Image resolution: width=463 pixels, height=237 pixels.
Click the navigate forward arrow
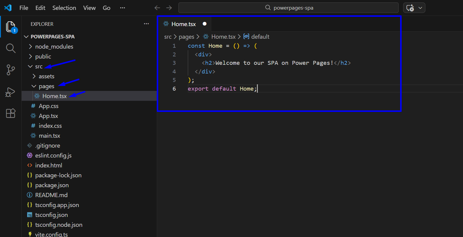tap(169, 8)
